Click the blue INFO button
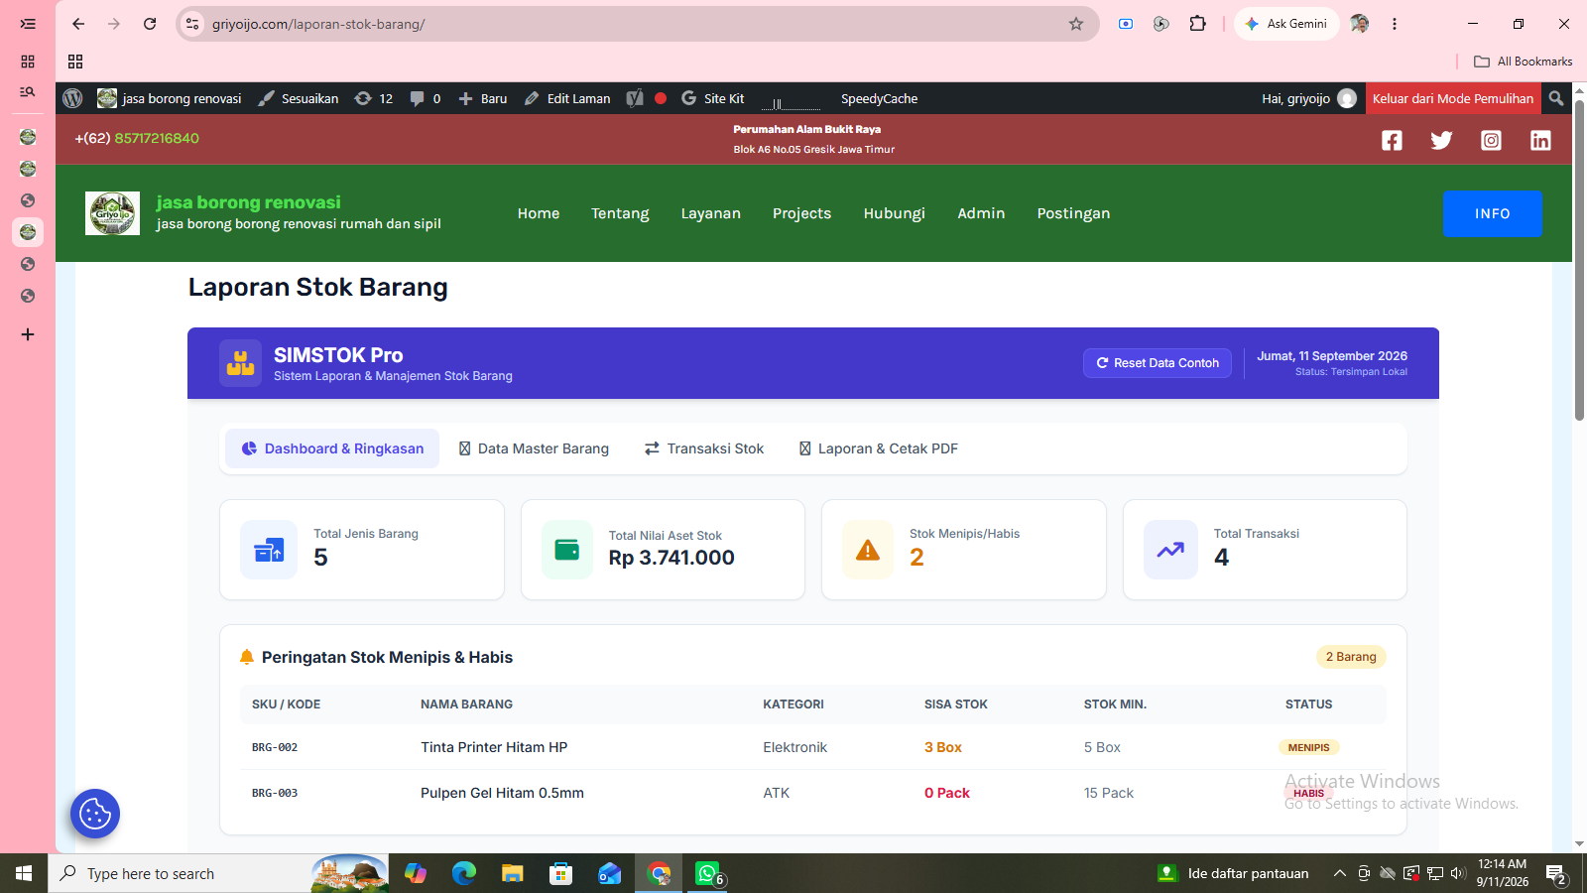 tap(1493, 213)
